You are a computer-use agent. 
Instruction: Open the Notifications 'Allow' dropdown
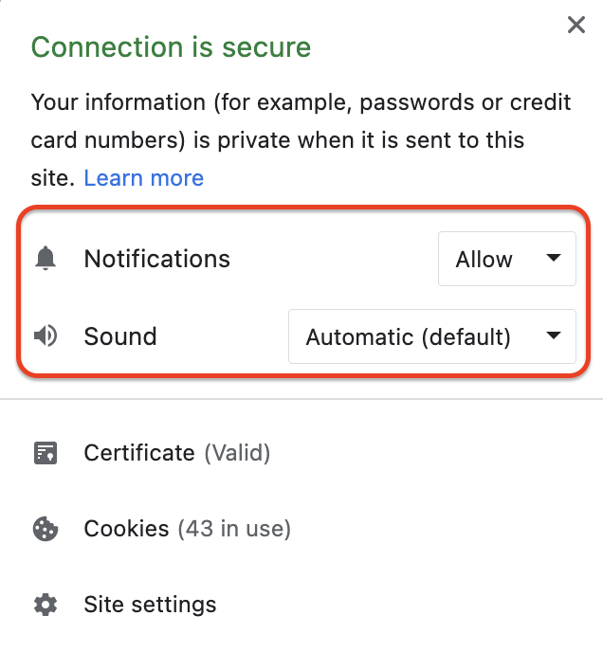point(507,259)
